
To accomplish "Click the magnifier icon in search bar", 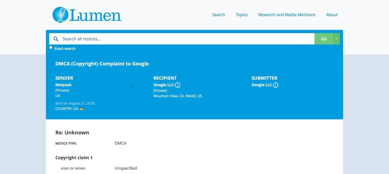I will click(x=56, y=39).
